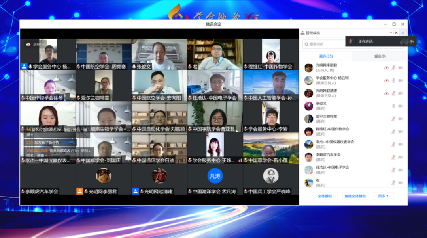Mute microphone of 学会服务中心 杨云轲
Image resolution: width=427 pixels, height=238 pixels.
click(x=393, y=80)
